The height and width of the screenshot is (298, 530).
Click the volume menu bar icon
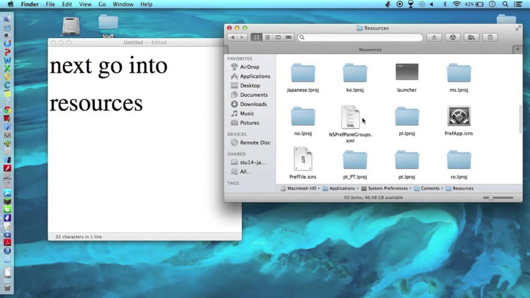pyautogui.click(x=431, y=4)
